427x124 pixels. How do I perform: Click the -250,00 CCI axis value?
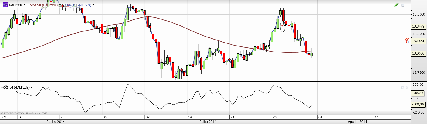(419, 112)
